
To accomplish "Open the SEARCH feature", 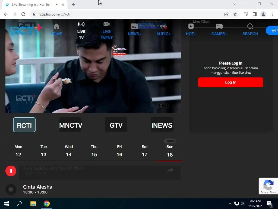I will click(250, 30).
